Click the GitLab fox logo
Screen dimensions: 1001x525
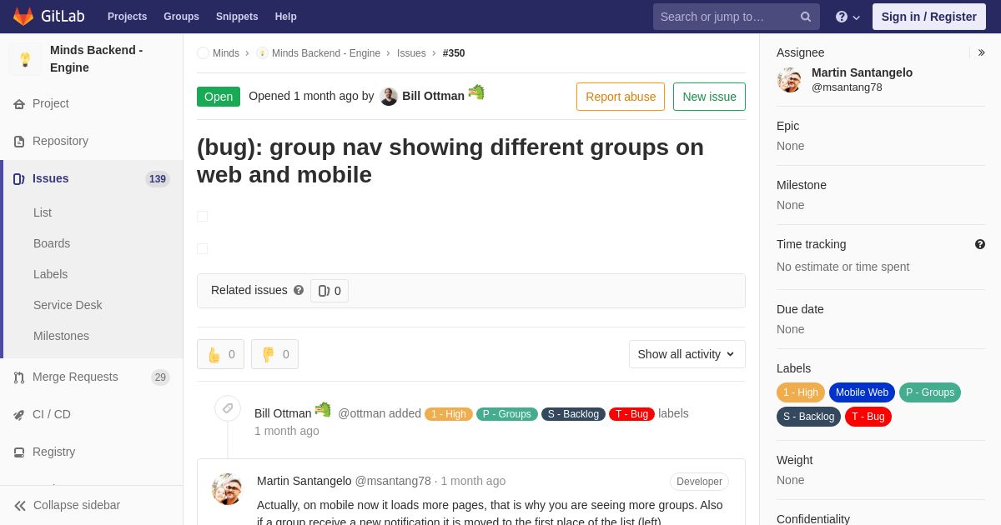(23, 17)
